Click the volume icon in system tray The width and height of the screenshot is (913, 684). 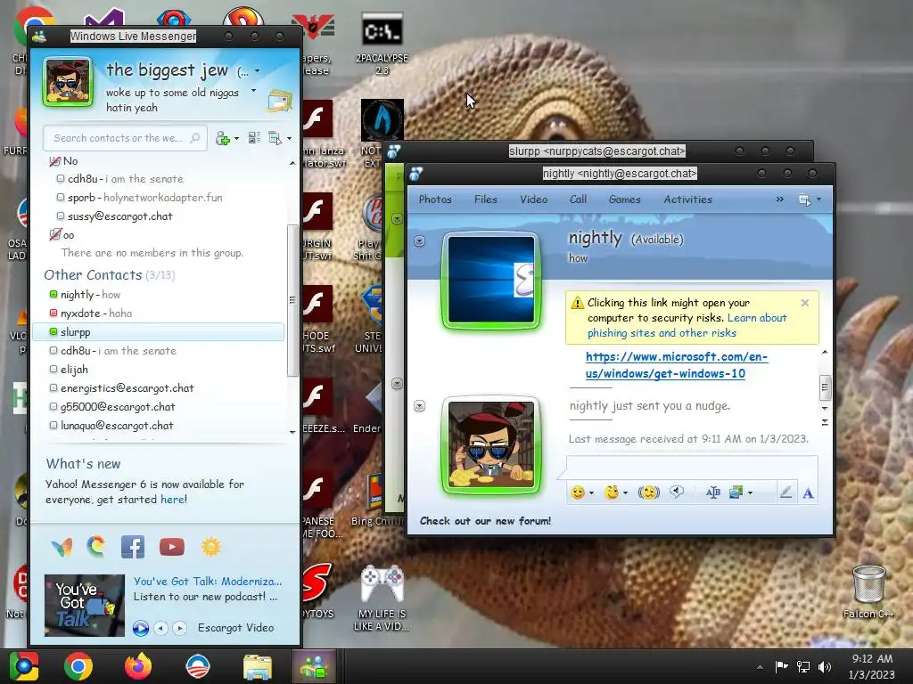pyautogui.click(x=825, y=666)
